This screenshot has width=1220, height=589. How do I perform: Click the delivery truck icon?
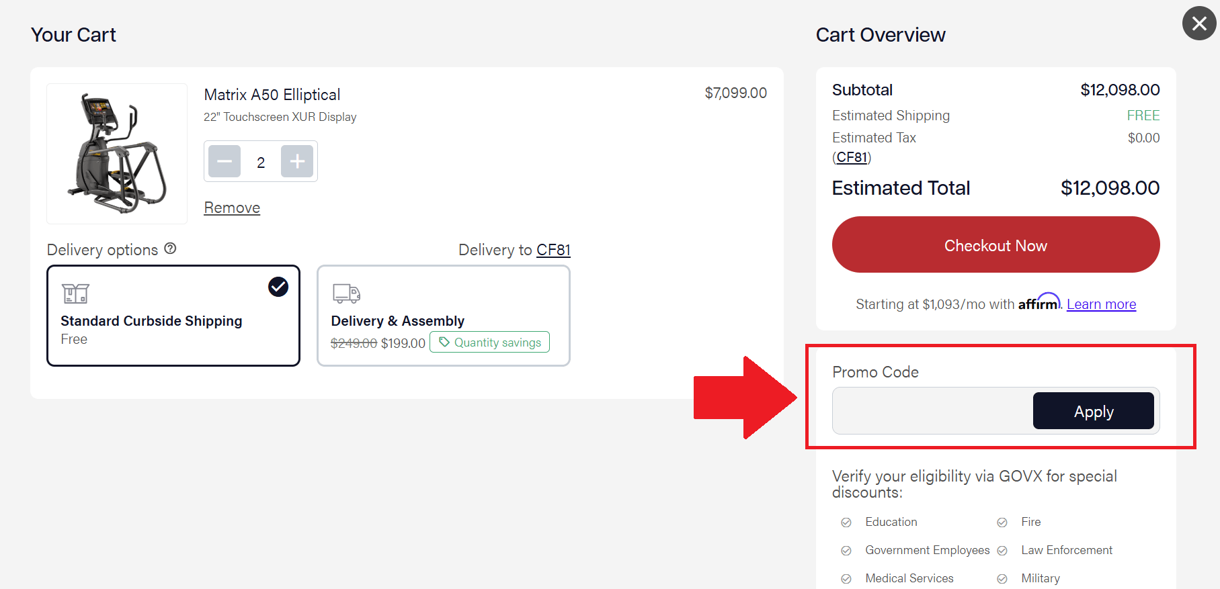tap(346, 293)
